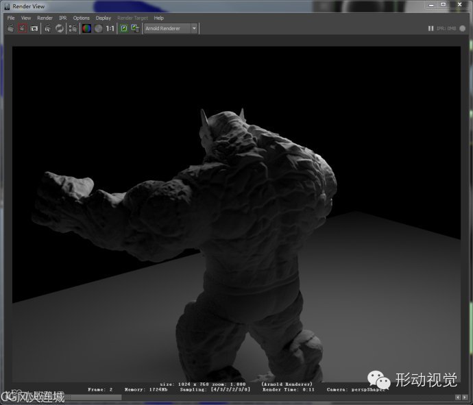
Task: Click the 'Render Time: 0:11' status text
Action: pos(289,389)
